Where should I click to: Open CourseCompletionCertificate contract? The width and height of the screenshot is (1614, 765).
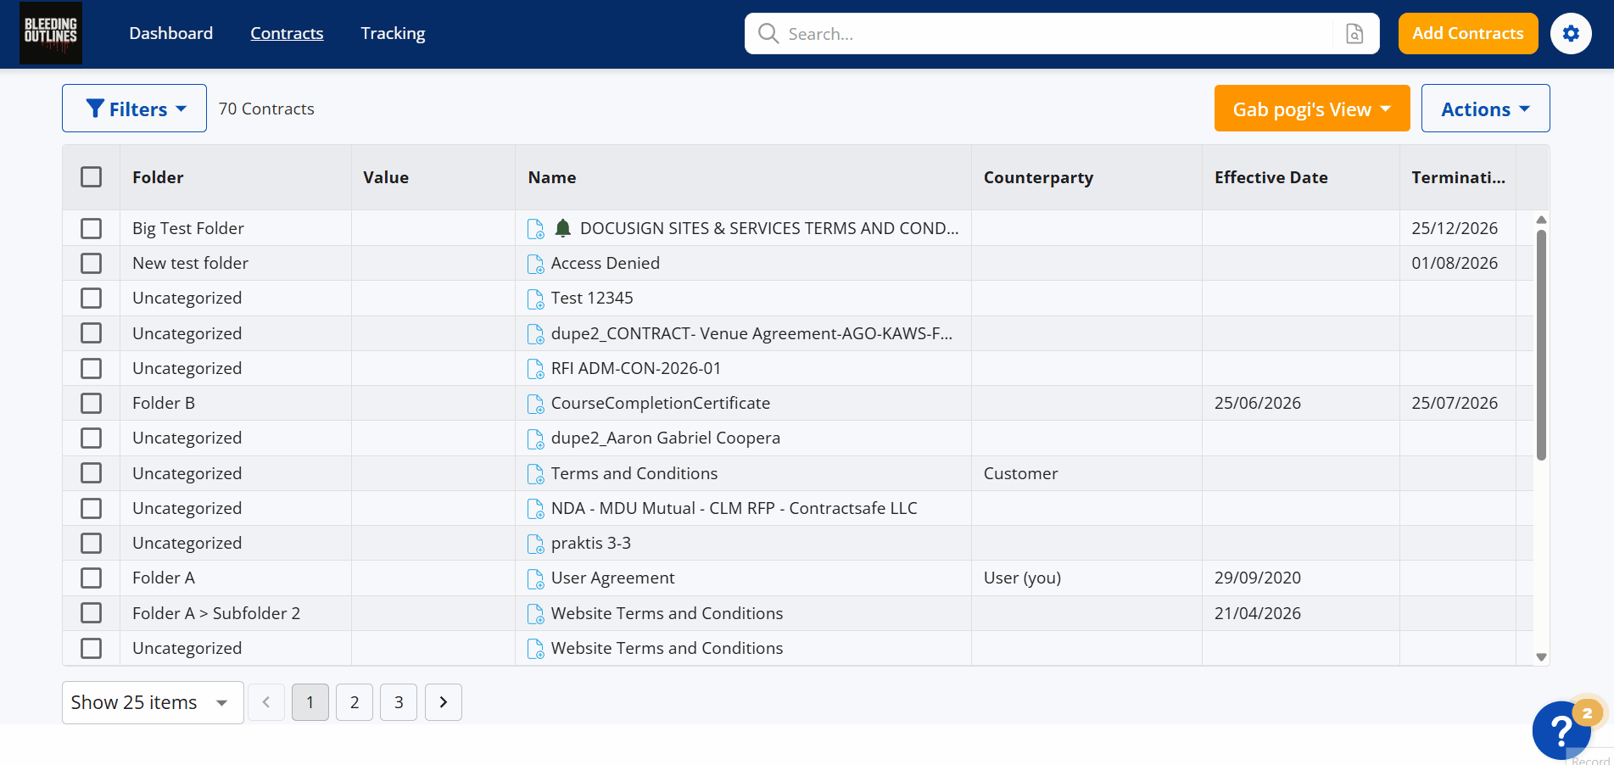click(661, 403)
